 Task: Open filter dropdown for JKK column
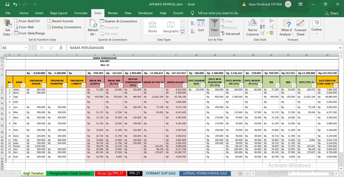[x=277, y=86]
